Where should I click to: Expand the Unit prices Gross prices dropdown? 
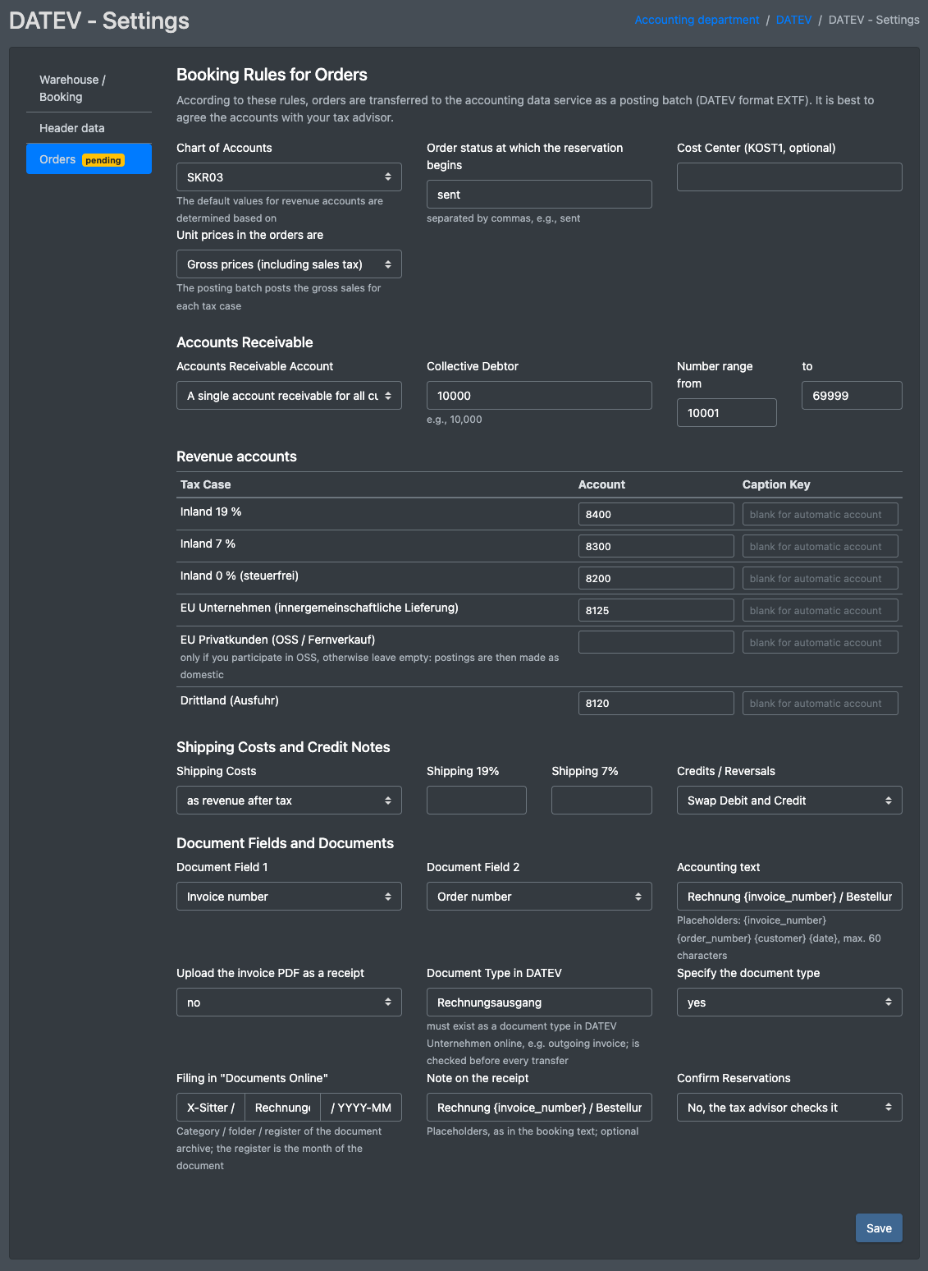pyautogui.click(x=289, y=264)
